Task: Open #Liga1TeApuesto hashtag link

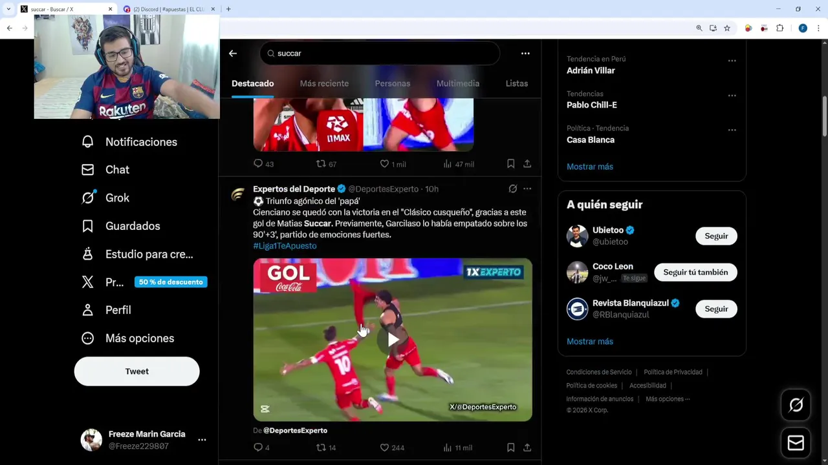Action: pos(285,246)
